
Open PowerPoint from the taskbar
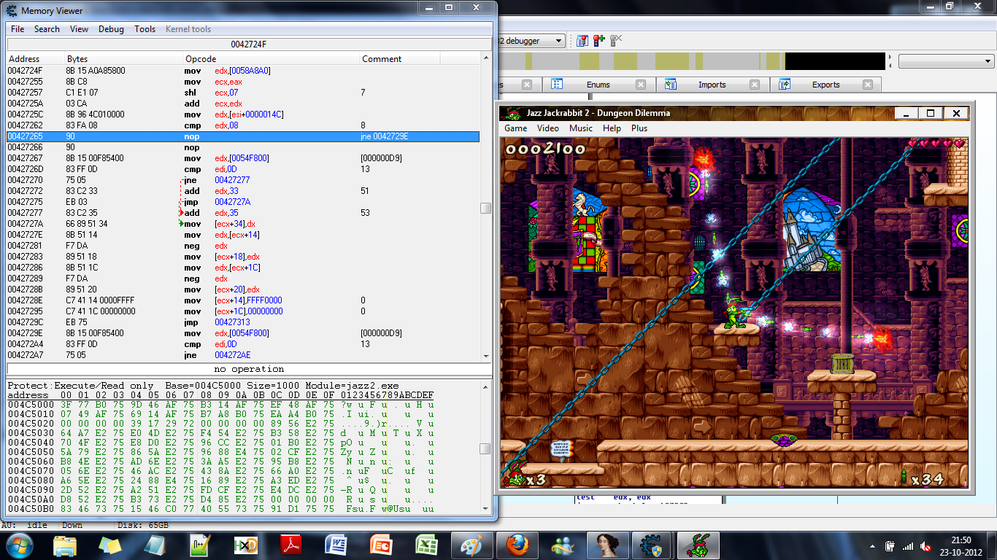tap(381, 545)
